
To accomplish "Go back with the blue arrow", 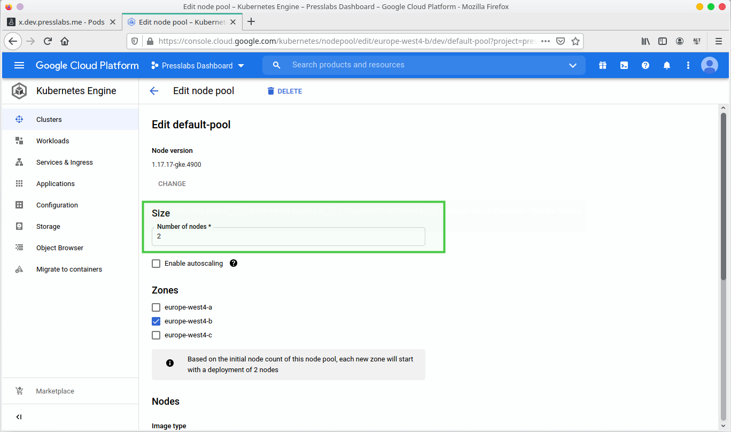I will point(154,91).
